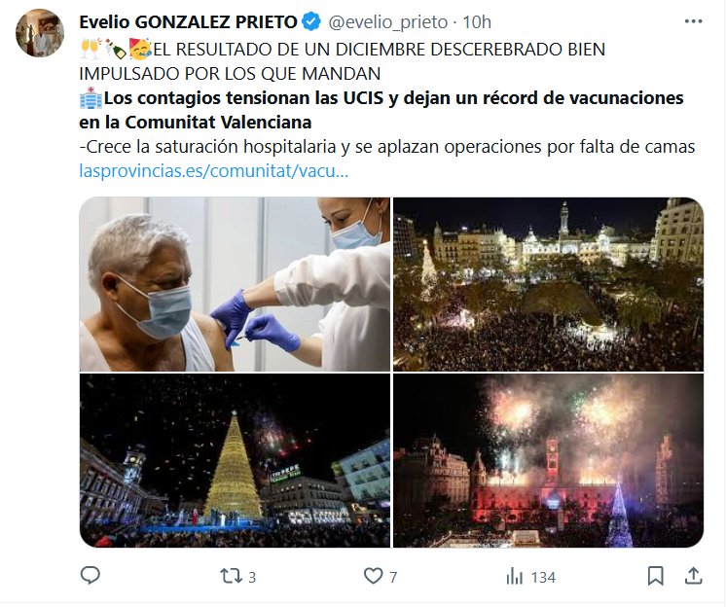Screen dimensions: 726x607
Task: Click the champagne glasses emoji
Action: point(91,49)
